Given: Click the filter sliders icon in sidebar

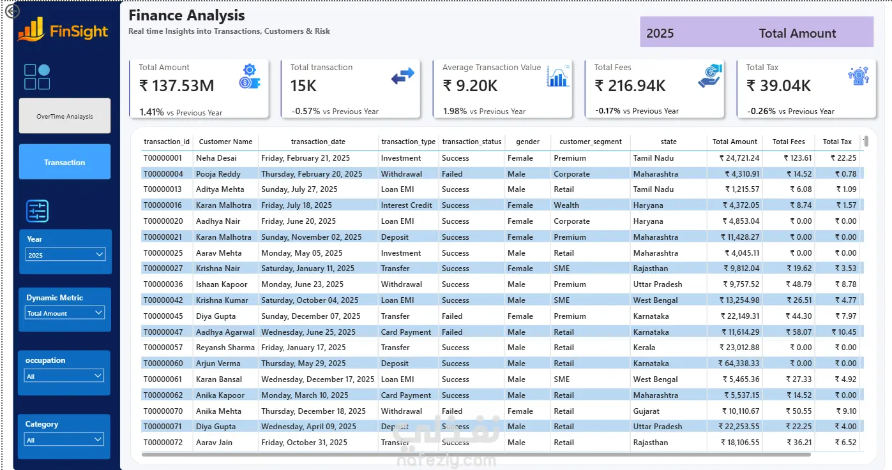Looking at the screenshot, I should [37, 211].
